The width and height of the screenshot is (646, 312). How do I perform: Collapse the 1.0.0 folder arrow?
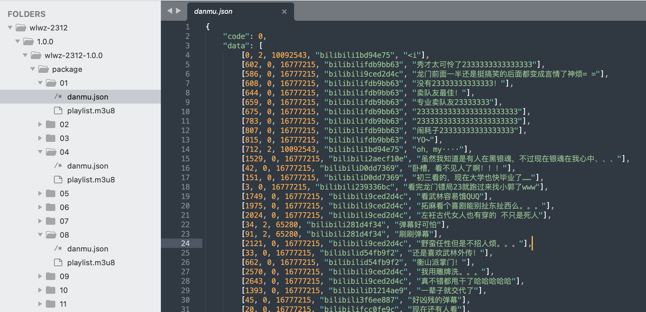(x=18, y=41)
